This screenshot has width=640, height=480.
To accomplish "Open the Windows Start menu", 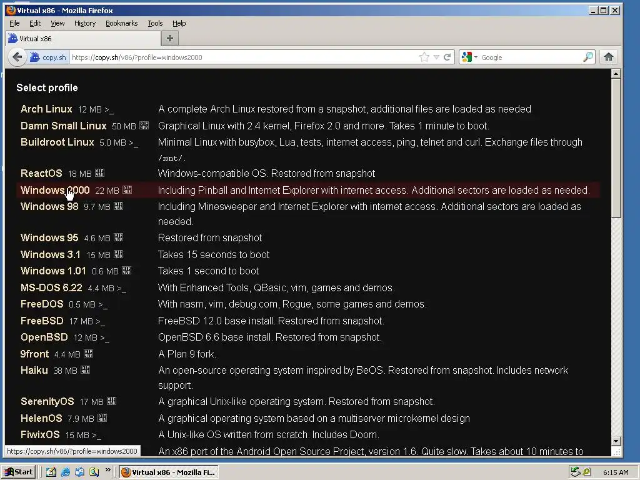I will tap(18, 472).
